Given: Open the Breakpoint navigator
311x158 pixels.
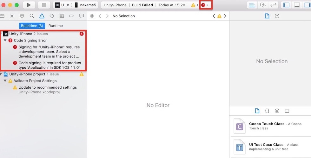Looking at the screenshot, I should (72, 16).
